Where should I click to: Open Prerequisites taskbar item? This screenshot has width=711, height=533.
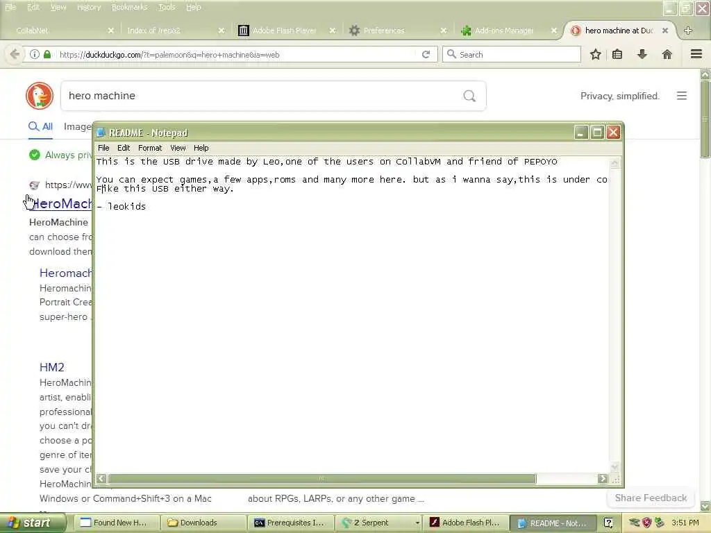(291, 523)
